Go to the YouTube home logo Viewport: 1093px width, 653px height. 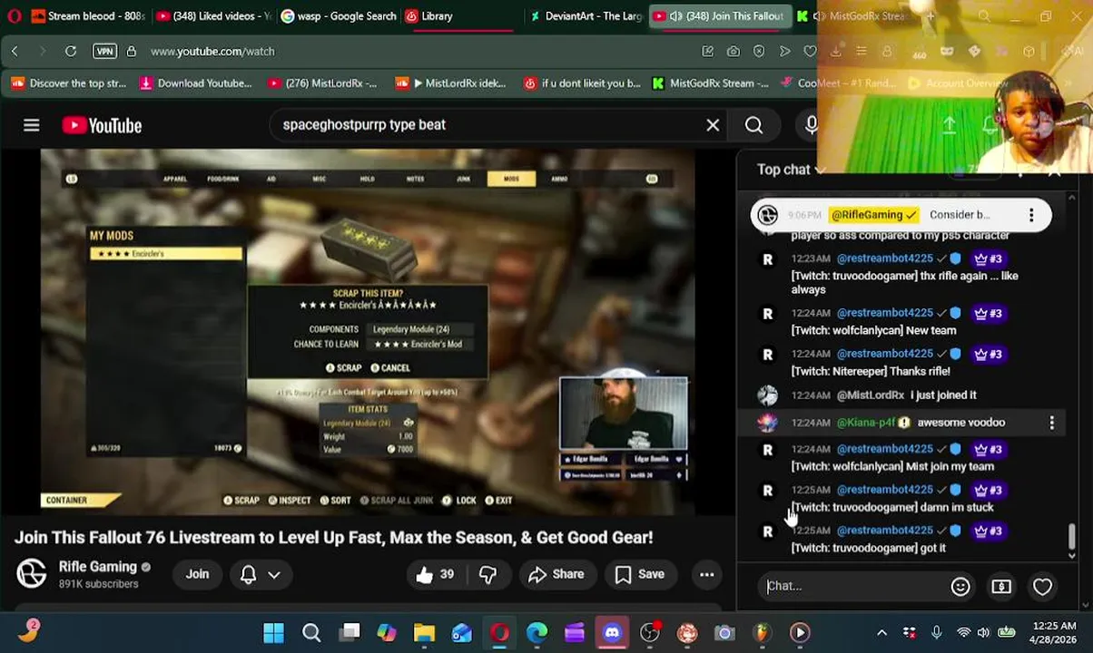coord(102,125)
